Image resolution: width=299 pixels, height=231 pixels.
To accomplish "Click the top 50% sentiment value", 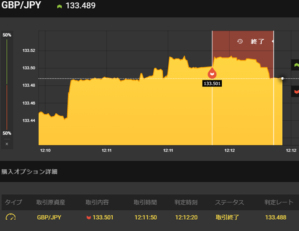I will pos(7,35).
